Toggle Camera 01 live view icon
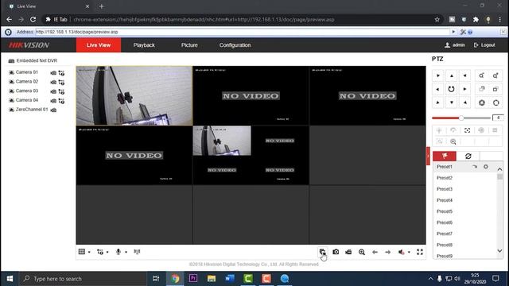The width and height of the screenshot is (509, 286). pyautogui.click(x=11, y=72)
